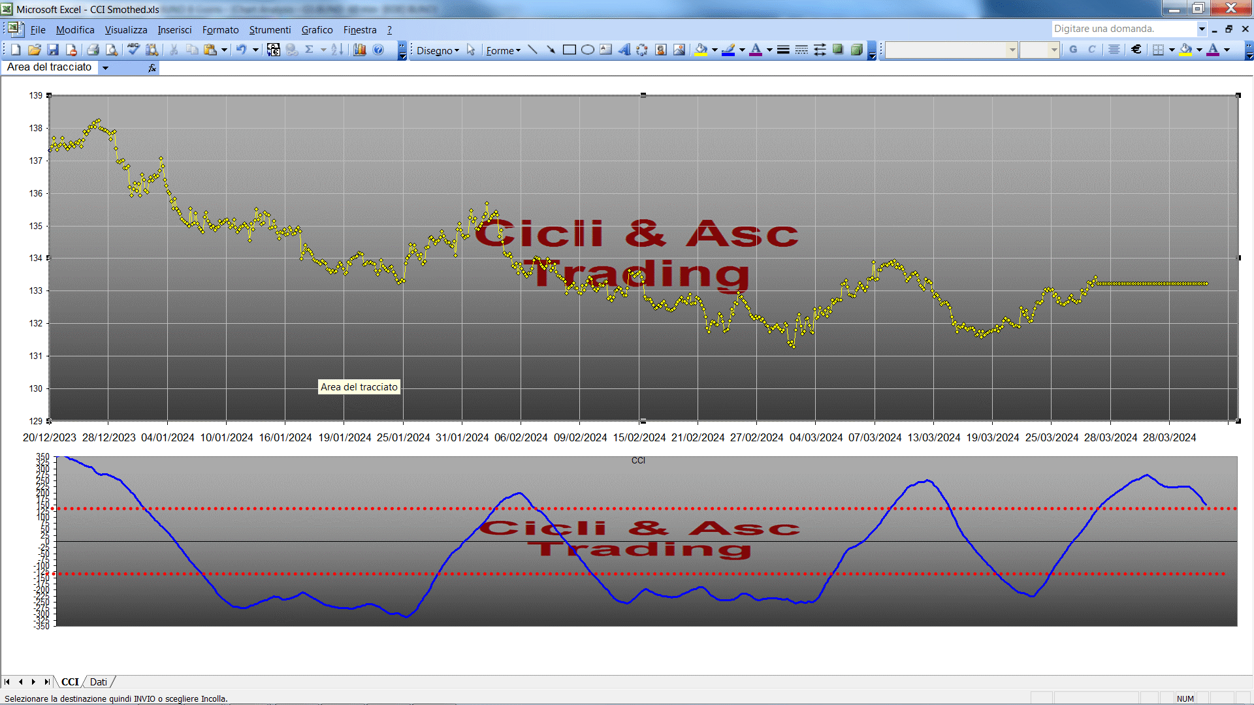
Task: Click the fx insert function button
Action: [x=152, y=67]
